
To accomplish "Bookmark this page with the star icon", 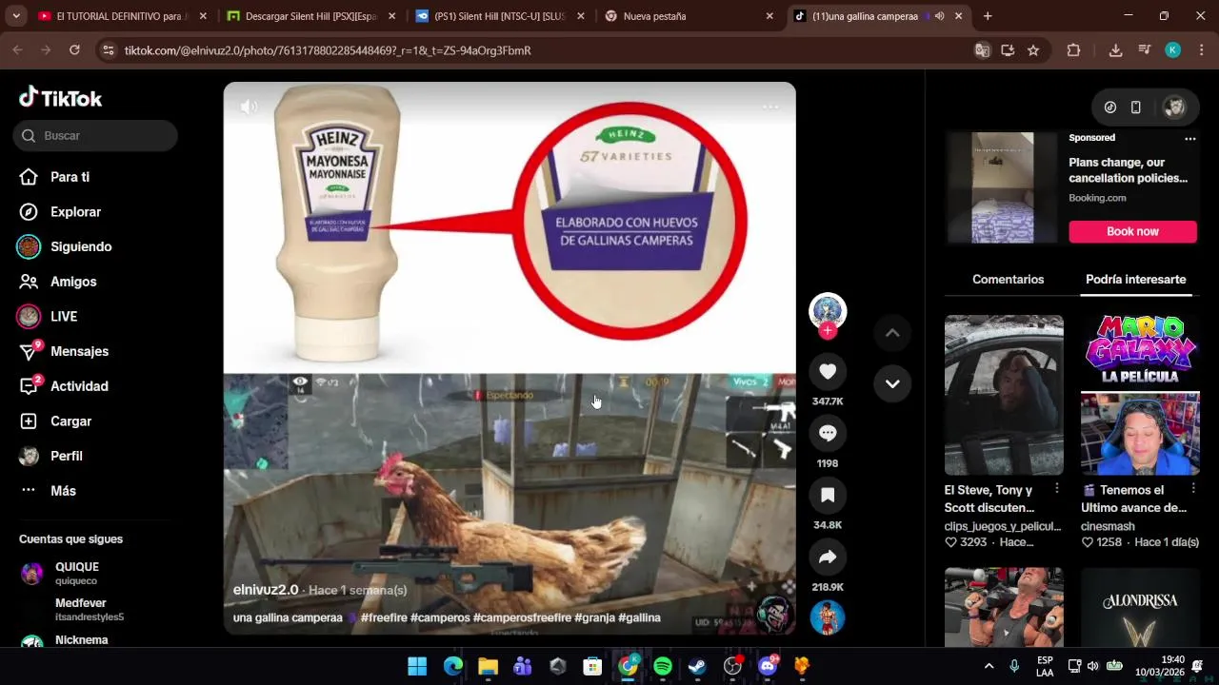I will (x=1033, y=50).
